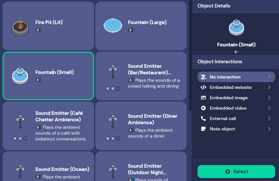
Task: Click the Object Details panel header
Action: [x=214, y=6]
